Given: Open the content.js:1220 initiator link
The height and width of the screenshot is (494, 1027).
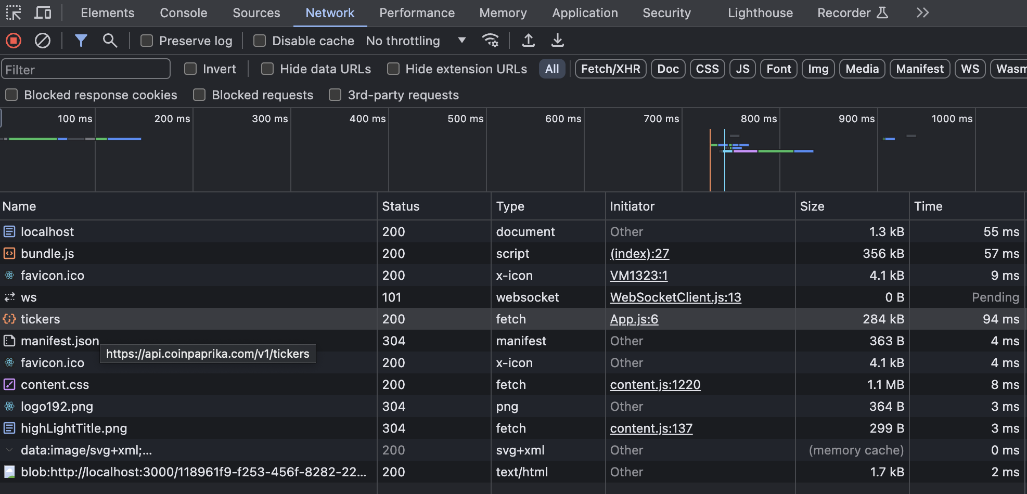Looking at the screenshot, I should [x=656, y=384].
